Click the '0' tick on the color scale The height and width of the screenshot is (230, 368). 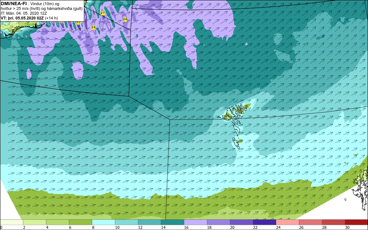(1, 227)
